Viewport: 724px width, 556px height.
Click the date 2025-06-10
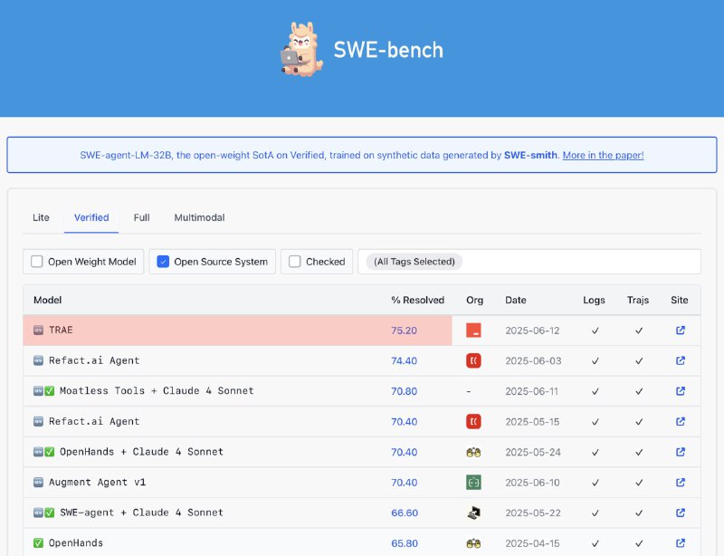pyautogui.click(x=532, y=483)
